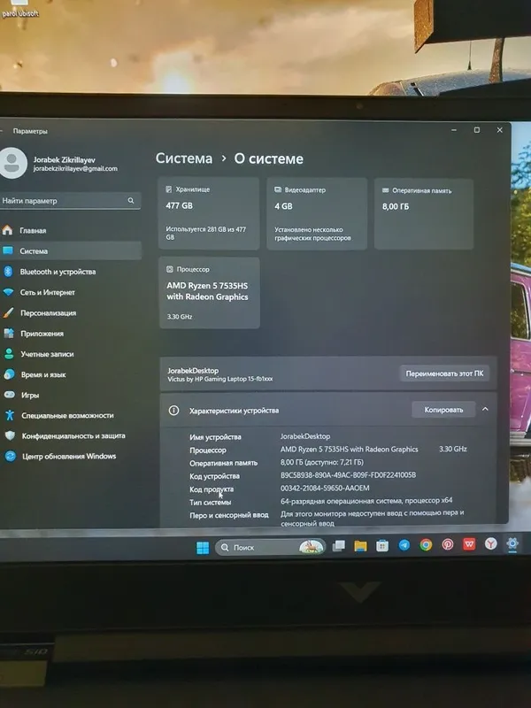Viewport: 531px width, 708px height.
Task: Click the jorabekzikrillayev@gmail.com account email
Action: pos(75,168)
